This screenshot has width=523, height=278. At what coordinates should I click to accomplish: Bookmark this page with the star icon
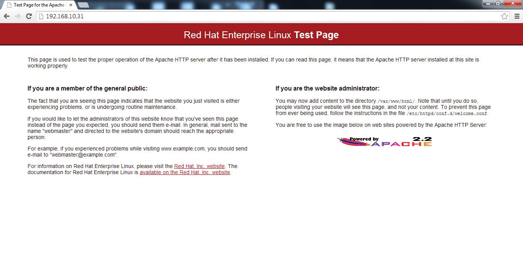[x=505, y=16]
